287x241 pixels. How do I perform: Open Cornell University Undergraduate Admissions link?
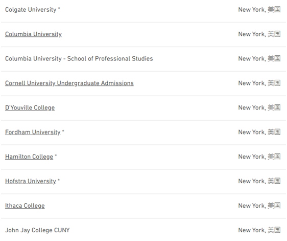click(69, 83)
